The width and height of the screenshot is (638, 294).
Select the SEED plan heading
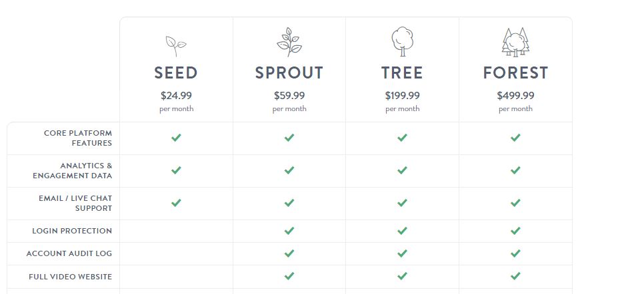[x=176, y=73]
